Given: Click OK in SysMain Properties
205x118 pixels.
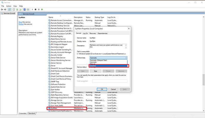Looking at the screenshot, I should pos(102,89).
